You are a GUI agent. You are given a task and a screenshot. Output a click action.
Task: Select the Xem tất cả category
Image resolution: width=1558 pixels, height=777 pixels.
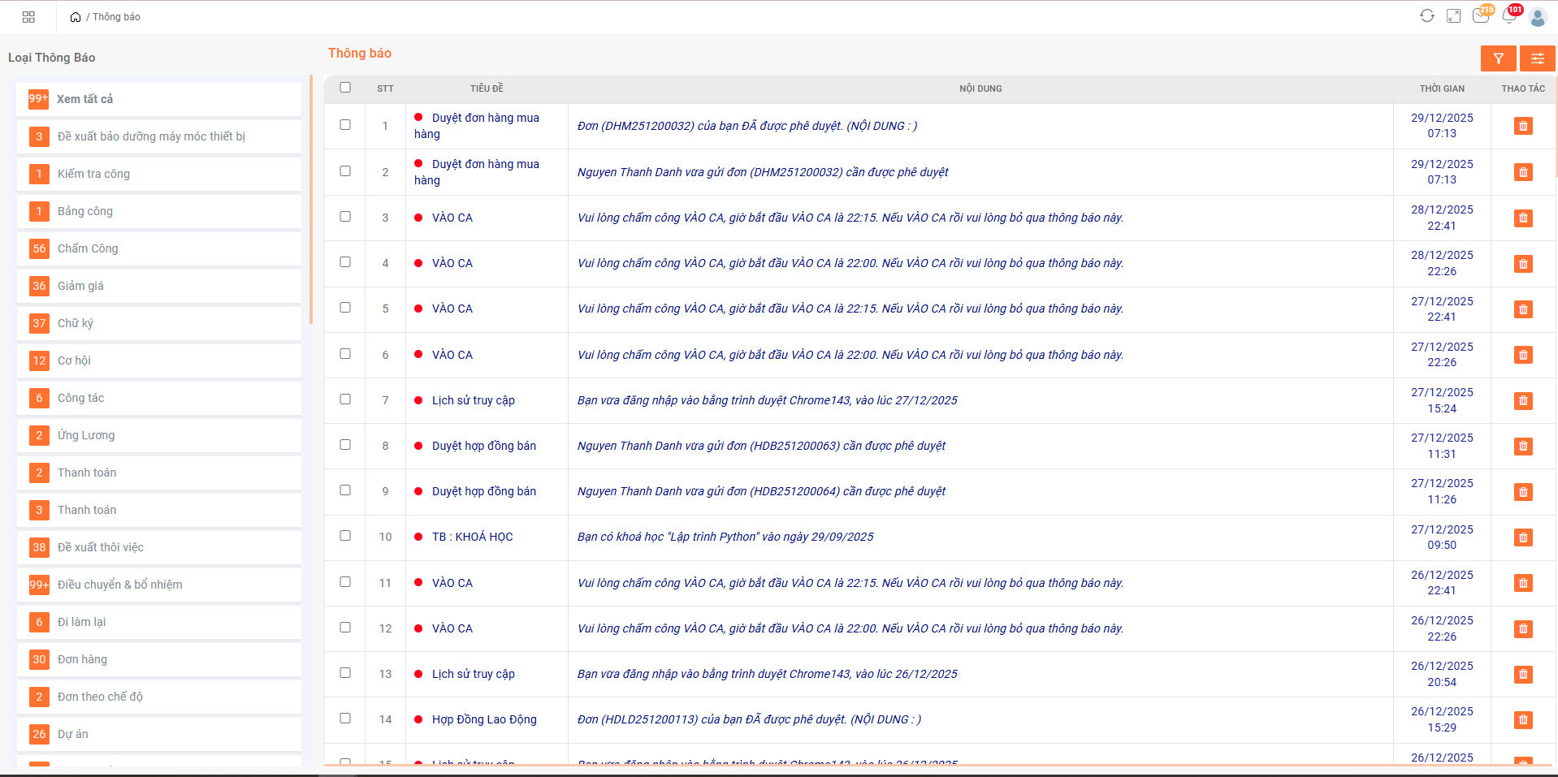pos(158,99)
